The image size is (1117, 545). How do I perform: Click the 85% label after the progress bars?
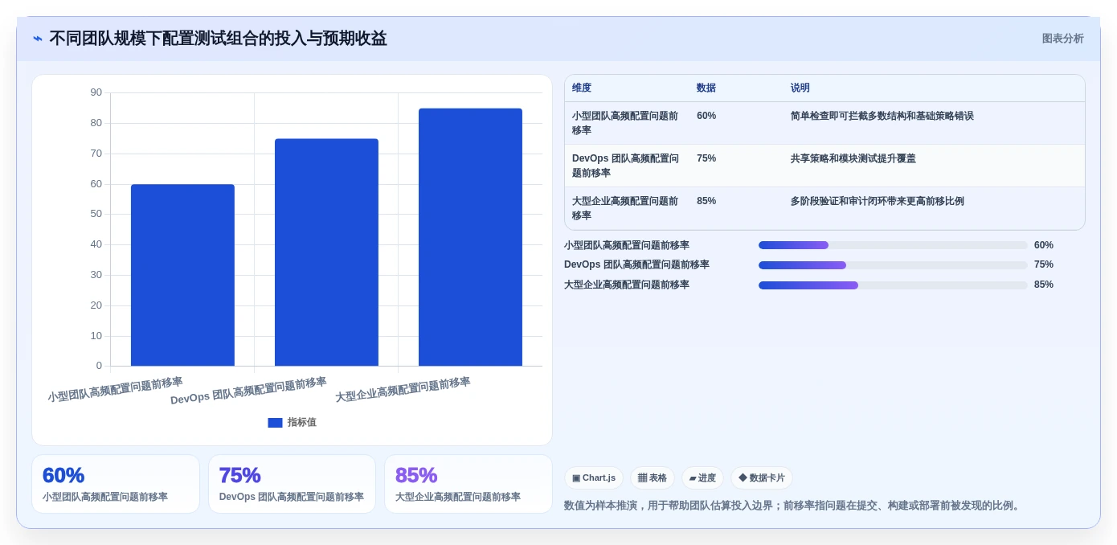(x=1044, y=285)
